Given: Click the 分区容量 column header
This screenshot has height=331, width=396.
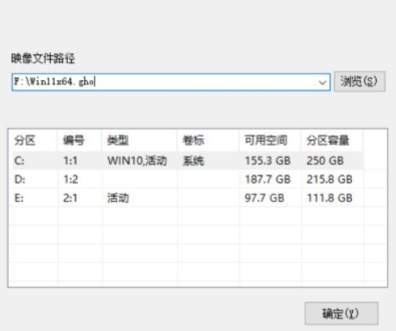Looking at the screenshot, I should [x=328, y=141].
